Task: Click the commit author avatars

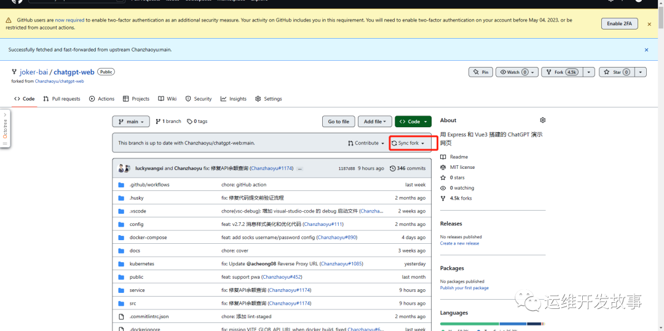Action: pyautogui.click(x=124, y=168)
